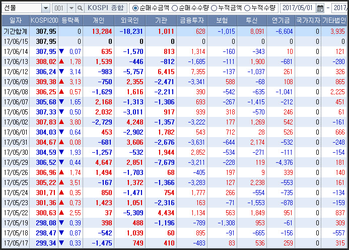
Task: Click the 등락폭 column header
Action: point(71,21)
